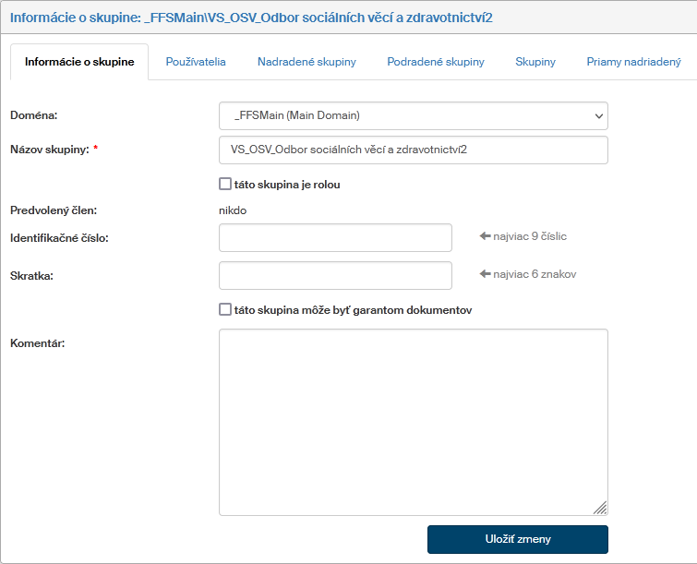Image resolution: width=697 pixels, height=564 pixels.
Task: Show the Priamy nadriadený tab
Action: pos(633,62)
